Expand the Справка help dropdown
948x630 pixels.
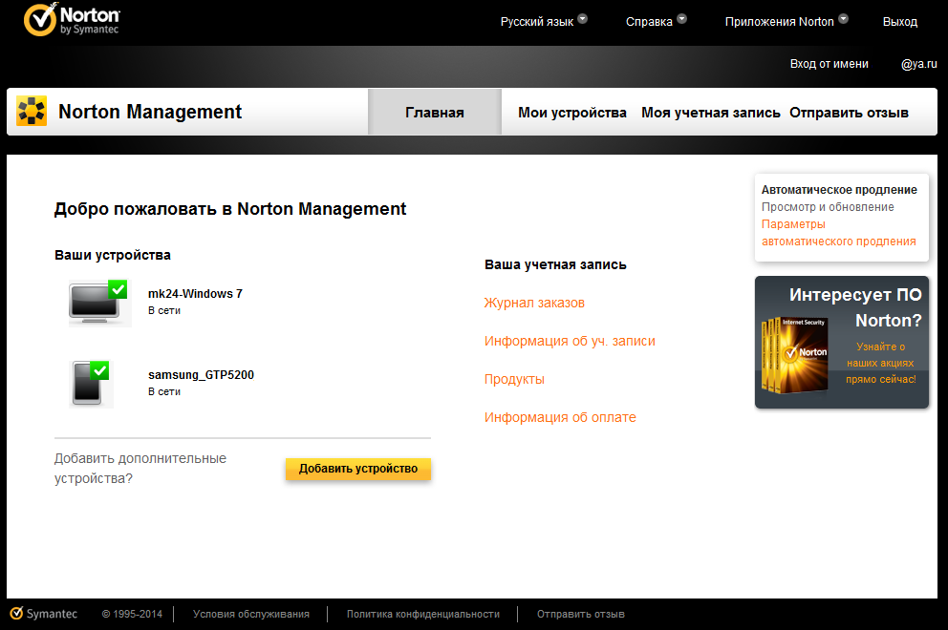coord(656,21)
